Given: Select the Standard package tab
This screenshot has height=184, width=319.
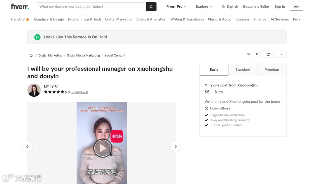Looking at the screenshot, I should point(243,70).
